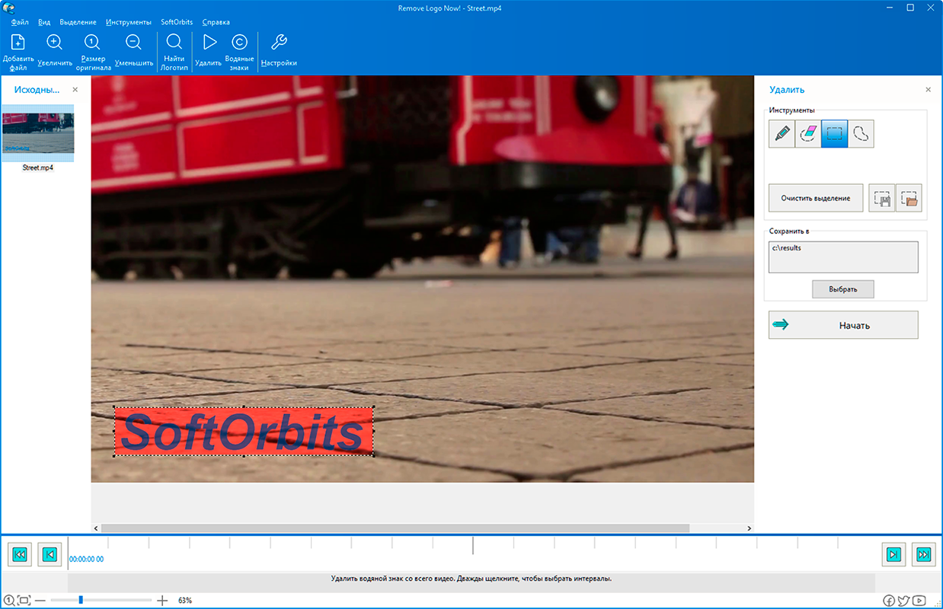Step to the next frame
This screenshot has width=943, height=609.
point(893,554)
